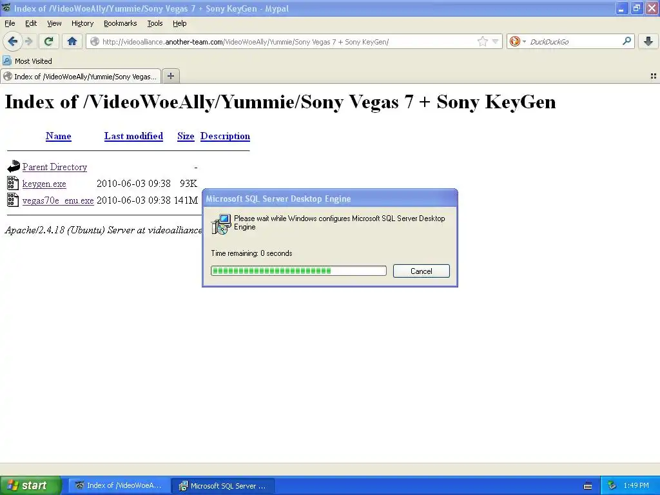This screenshot has width=660, height=495.
Task: Open DuckDuckGo search engine selector
Action: coord(518,41)
